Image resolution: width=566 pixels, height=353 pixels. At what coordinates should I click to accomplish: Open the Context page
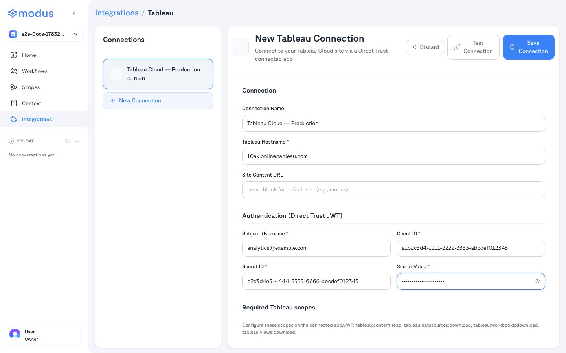coord(44,103)
